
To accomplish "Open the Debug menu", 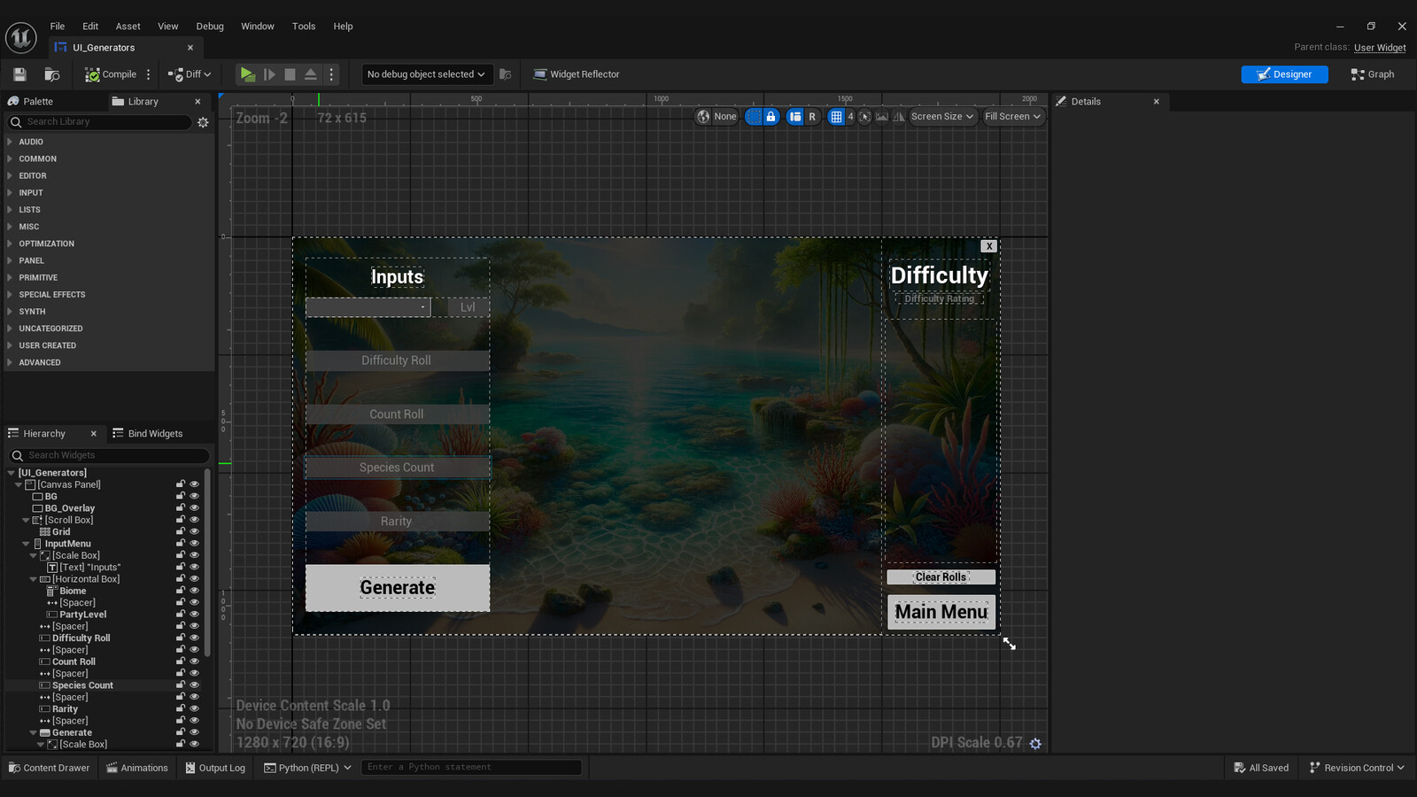I will [x=210, y=27].
